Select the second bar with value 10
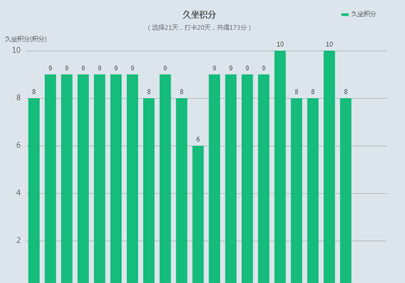405x283 pixels. click(x=329, y=167)
